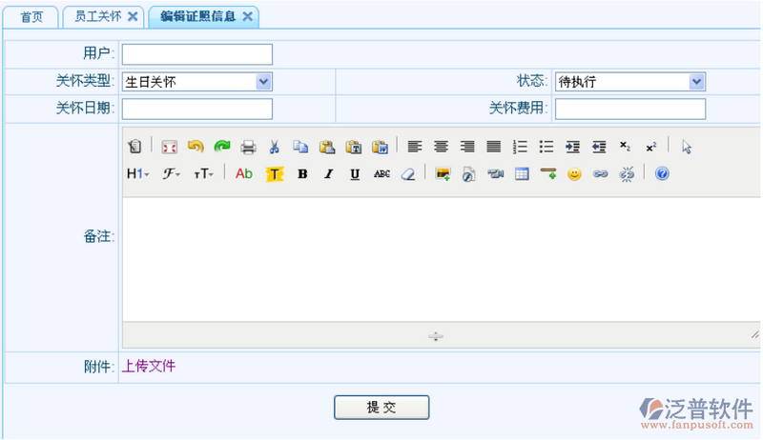Image resolution: width=763 pixels, height=440 pixels.
Task: Toggle bold formatting in the editor
Action: 302,174
